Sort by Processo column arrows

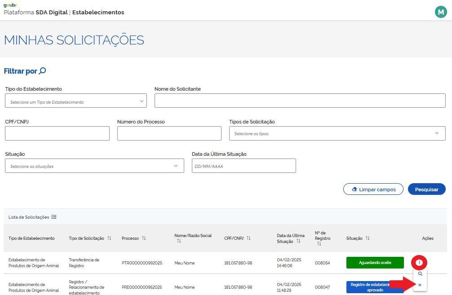(144, 238)
